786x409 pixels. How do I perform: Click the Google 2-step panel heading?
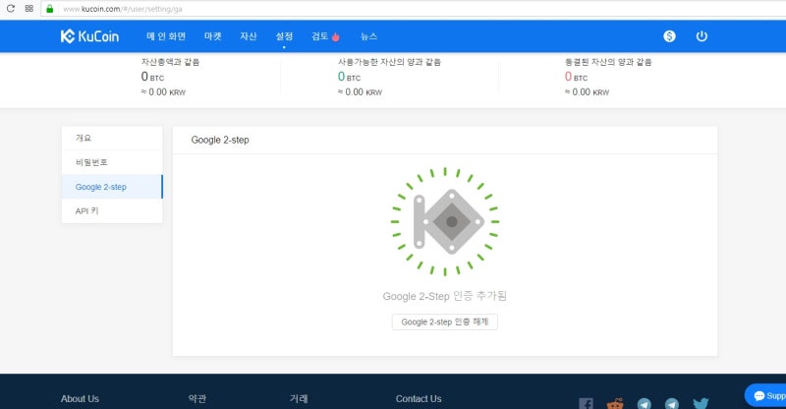220,140
